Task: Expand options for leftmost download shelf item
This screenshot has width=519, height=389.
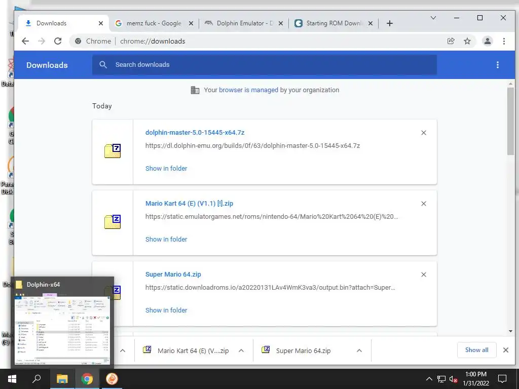Action: 123,351
